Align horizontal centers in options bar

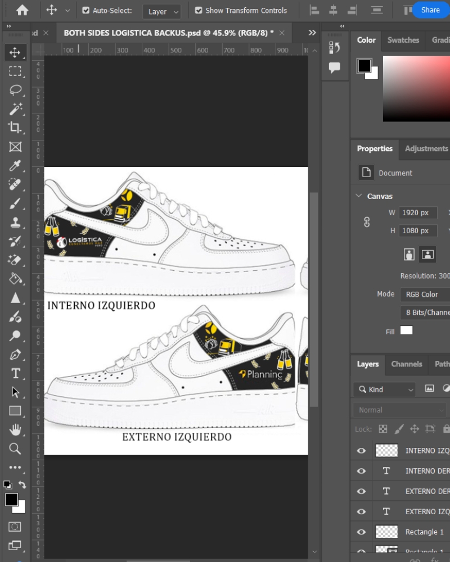(x=333, y=10)
